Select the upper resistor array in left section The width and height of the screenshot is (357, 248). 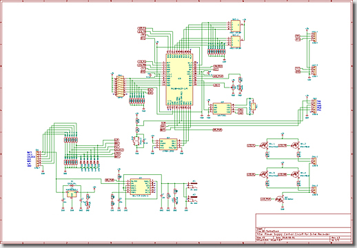(71, 140)
